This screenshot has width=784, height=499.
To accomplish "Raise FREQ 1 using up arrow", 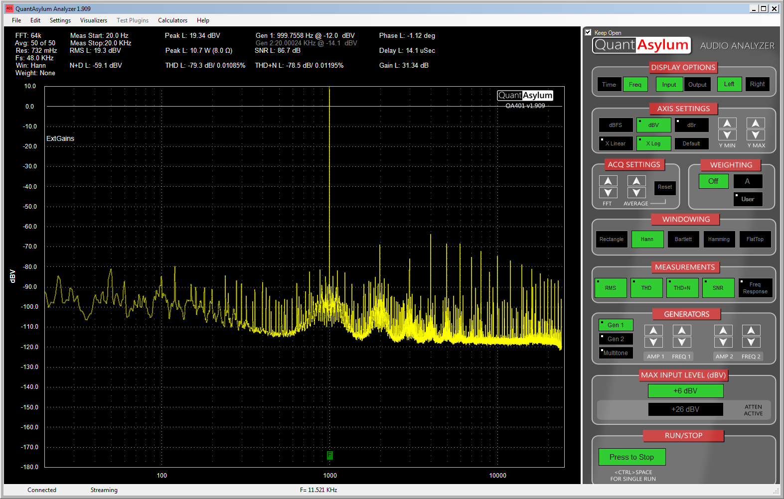I will tap(682, 330).
